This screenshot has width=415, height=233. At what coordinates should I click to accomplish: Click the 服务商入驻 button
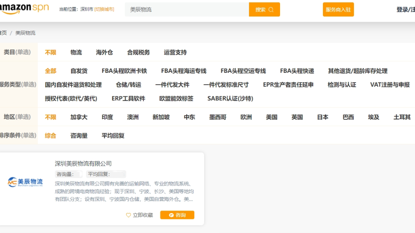pyautogui.click(x=338, y=9)
